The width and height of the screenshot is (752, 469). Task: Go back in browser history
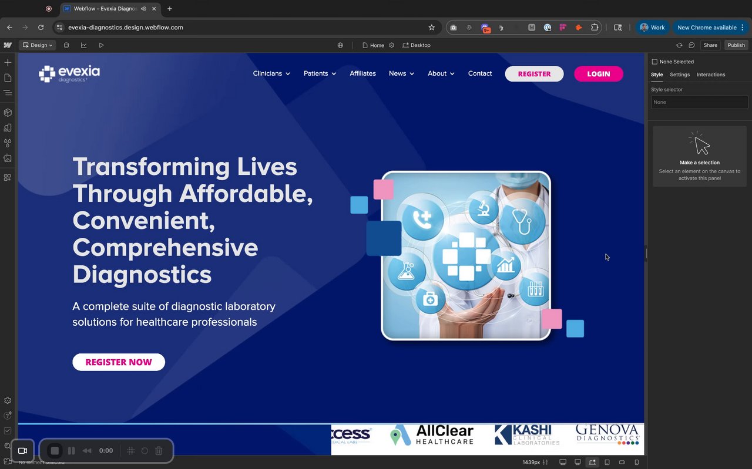9,28
